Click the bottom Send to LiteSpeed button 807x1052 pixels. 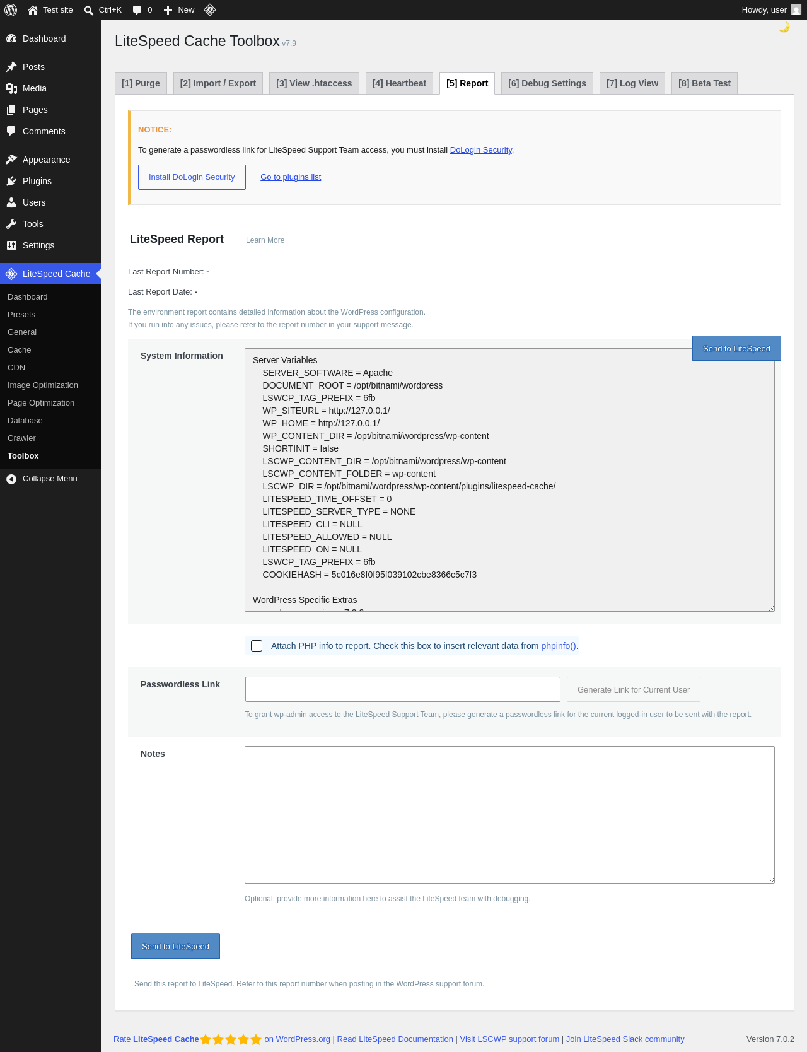point(175,946)
